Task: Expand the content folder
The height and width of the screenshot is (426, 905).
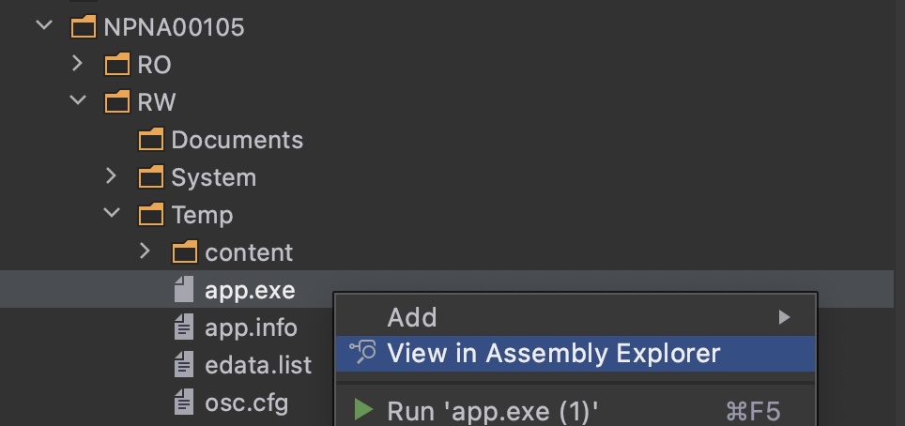Action: 145,251
